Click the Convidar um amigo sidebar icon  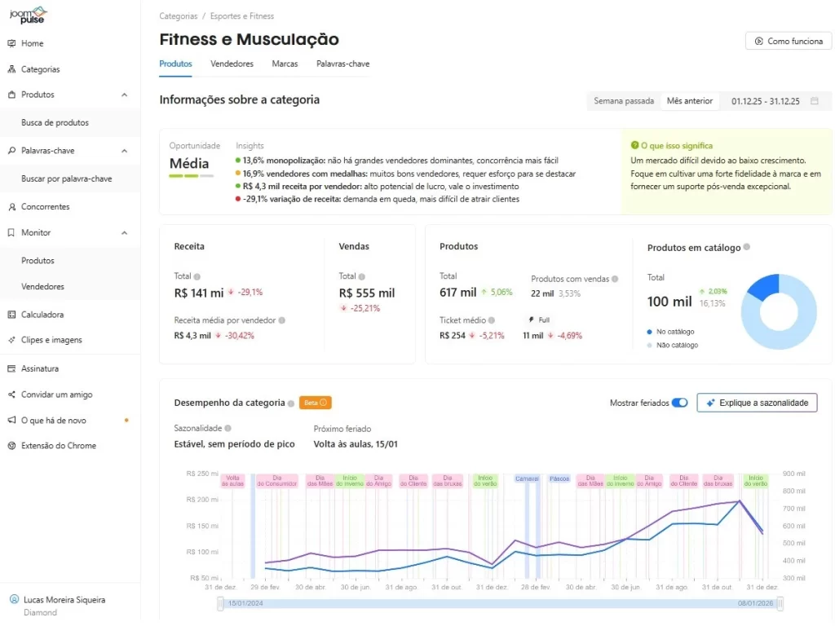click(x=11, y=395)
